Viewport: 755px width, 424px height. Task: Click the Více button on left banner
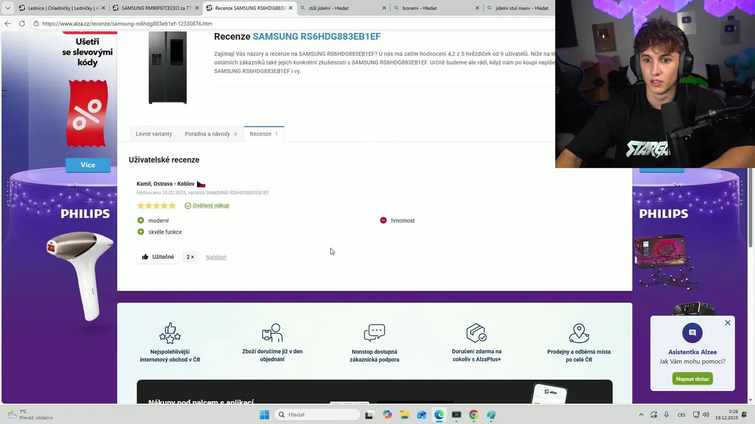click(88, 165)
